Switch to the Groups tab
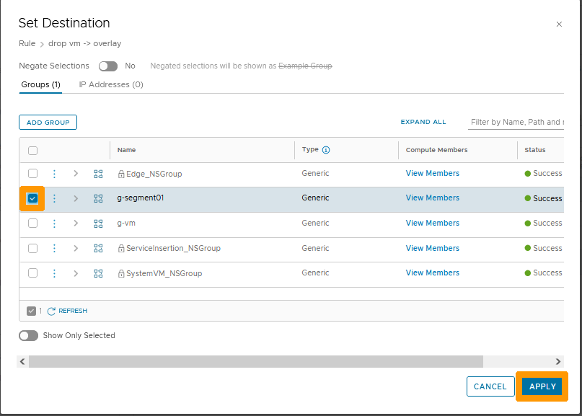The height and width of the screenshot is (416, 582). [40, 84]
